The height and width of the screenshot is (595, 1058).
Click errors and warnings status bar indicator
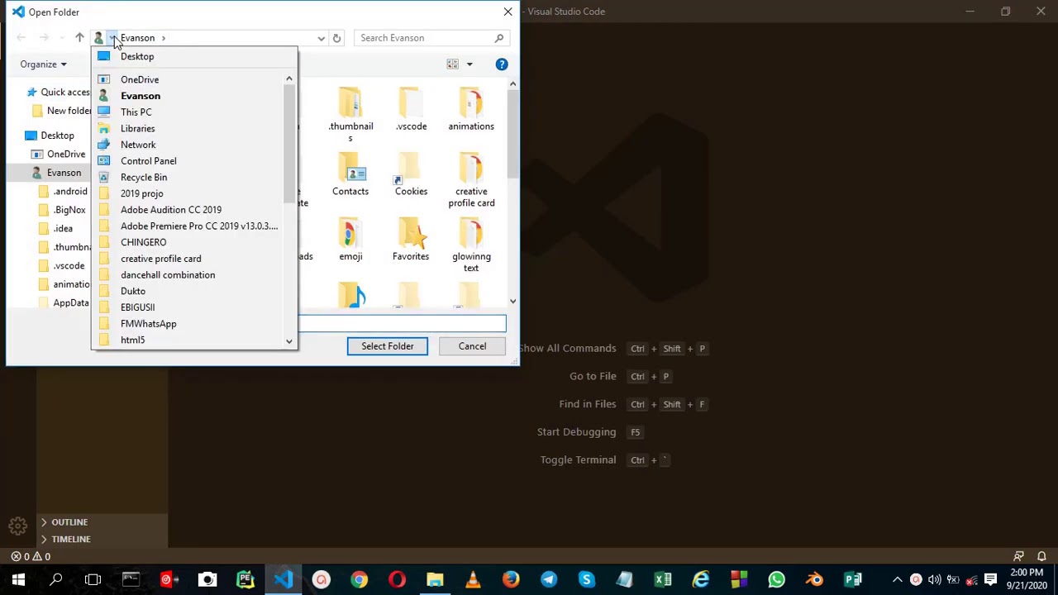pos(31,557)
